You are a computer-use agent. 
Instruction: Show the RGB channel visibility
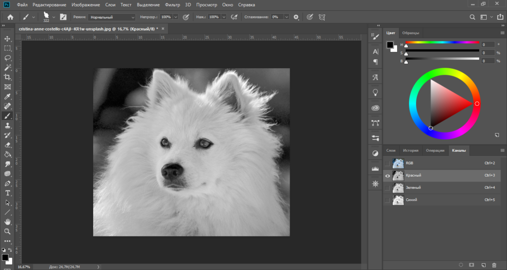click(387, 163)
